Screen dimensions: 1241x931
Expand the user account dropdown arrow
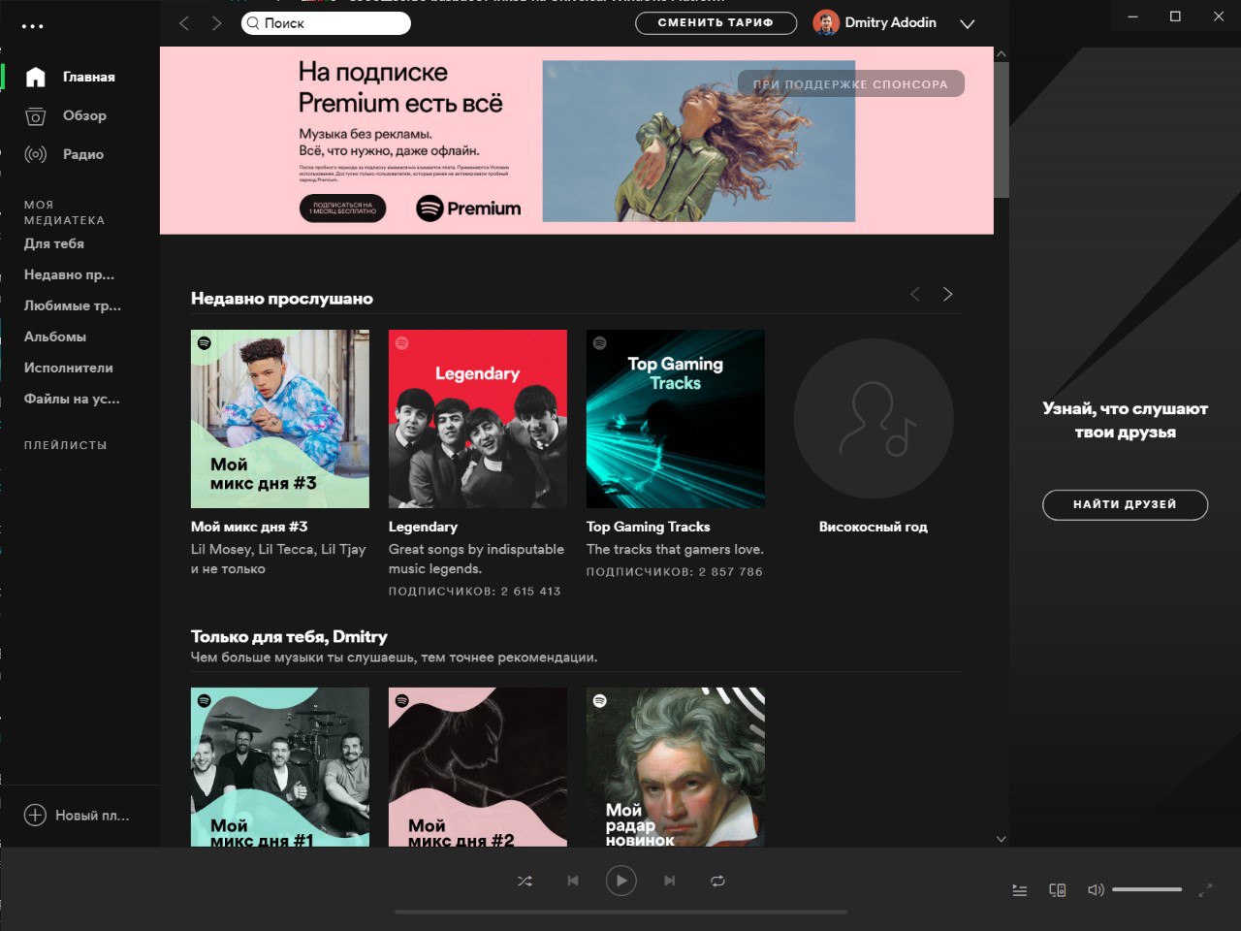(x=967, y=24)
